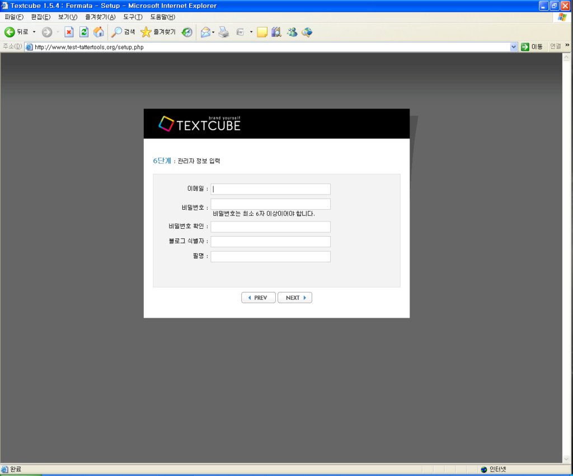This screenshot has height=476, width=573.
Task: Open the history clock icon
Action: click(187, 32)
